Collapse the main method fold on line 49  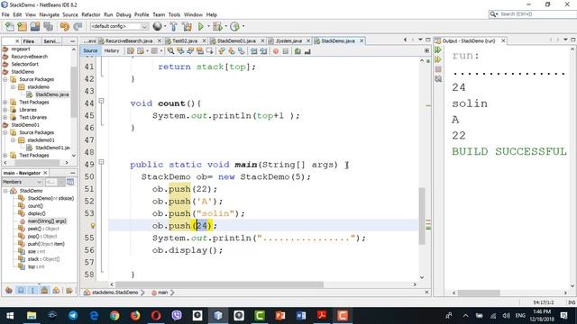[x=102, y=162]
